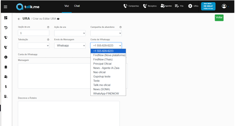This screenshot has width=235, height=126.
Task: Switch to the Voz tab
Action: tap(66, 6)
